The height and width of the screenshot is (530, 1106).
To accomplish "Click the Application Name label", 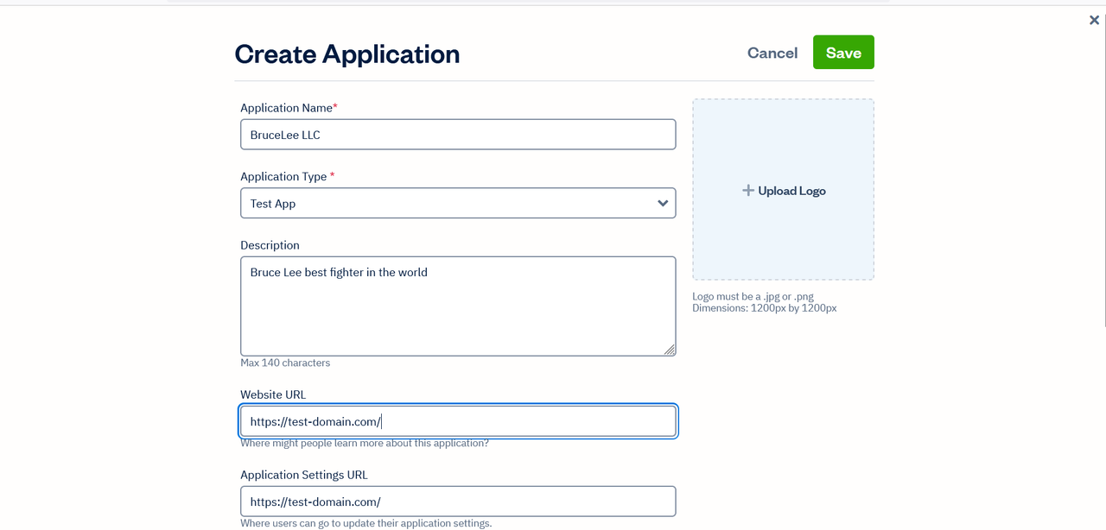I will (x=289, y=108).
